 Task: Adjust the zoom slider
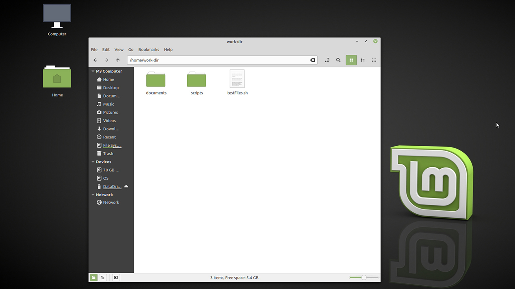pos(364,277)
